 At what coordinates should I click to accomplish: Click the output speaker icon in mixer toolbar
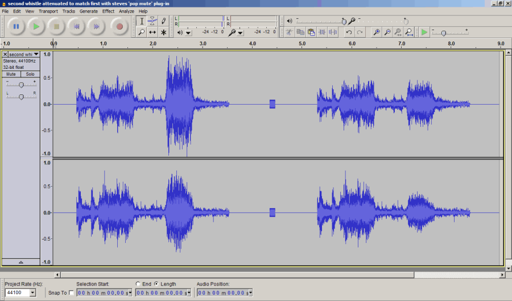click(x=290, y=21)
